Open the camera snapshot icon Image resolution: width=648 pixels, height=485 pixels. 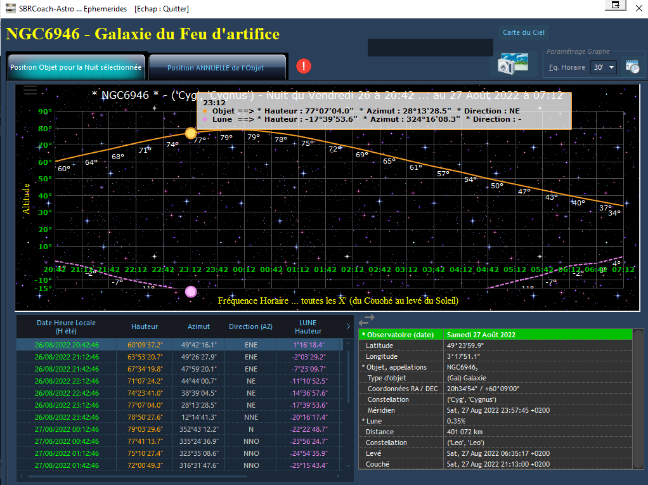(x=513, y=64)
